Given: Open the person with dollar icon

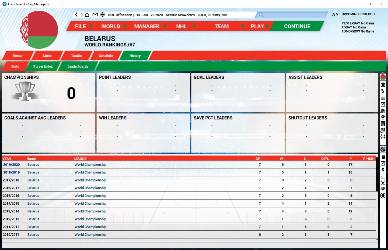Looking at the screenshot, I should point(383,130).
